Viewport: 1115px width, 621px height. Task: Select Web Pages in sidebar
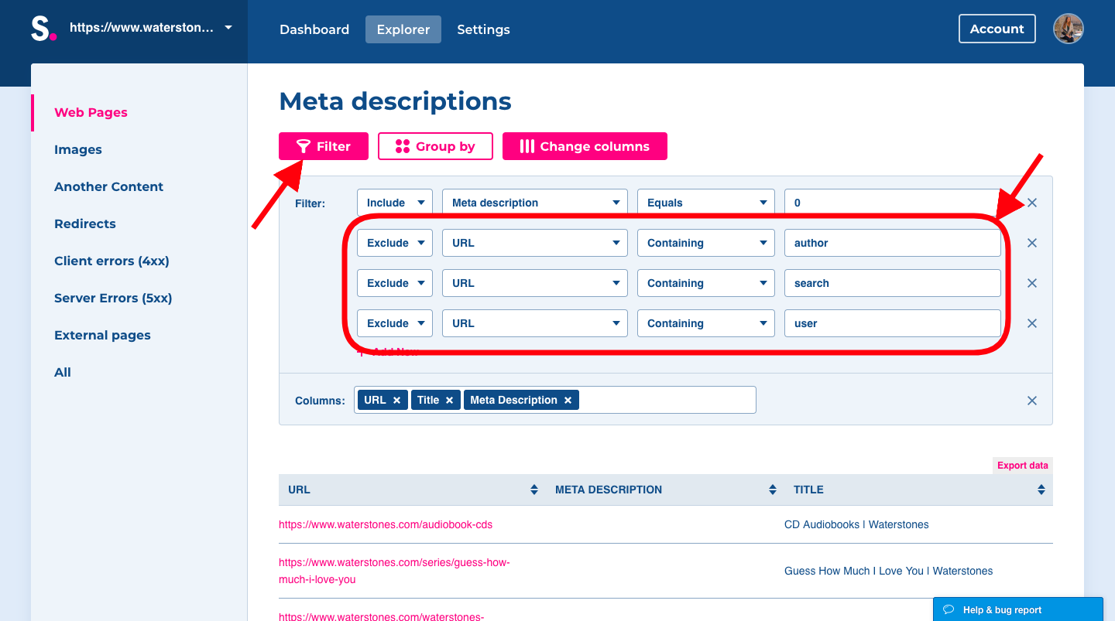[91, 112]
